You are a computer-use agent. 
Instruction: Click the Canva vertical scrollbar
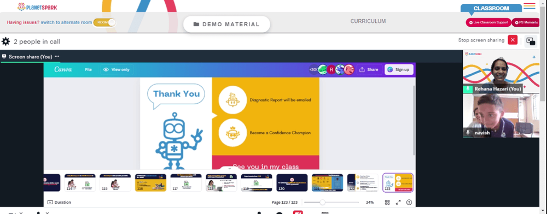click(x=414, y=120)
